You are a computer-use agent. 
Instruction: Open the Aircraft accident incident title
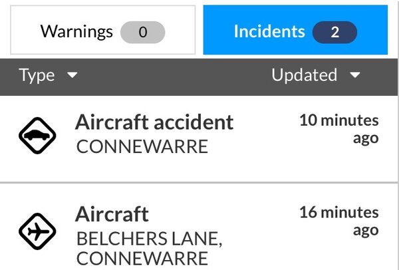[154, 122]
